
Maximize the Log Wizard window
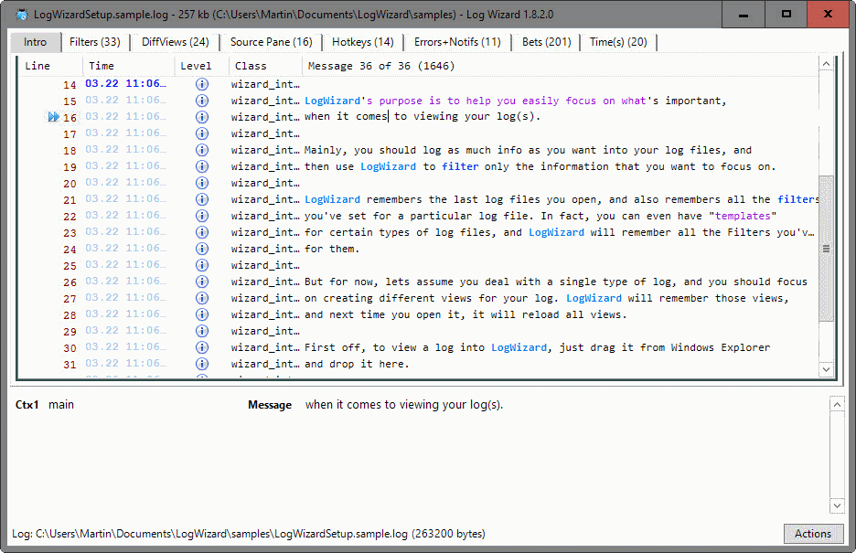786,15
